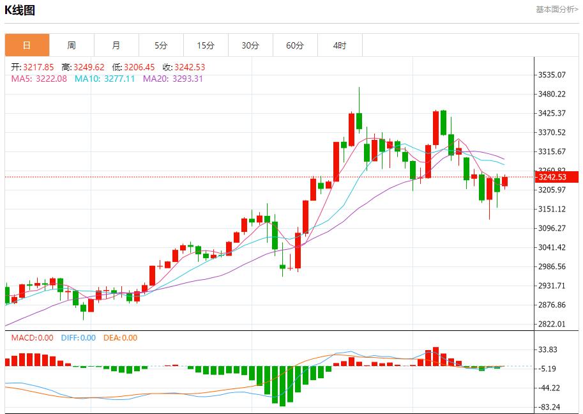Choose the 15分 interval tab
Screen dimensions: 583x414
[206, 45]
